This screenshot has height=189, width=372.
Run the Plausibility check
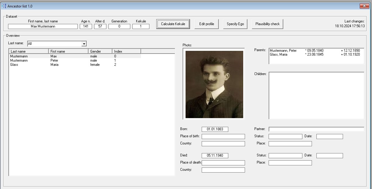[267, 24]
